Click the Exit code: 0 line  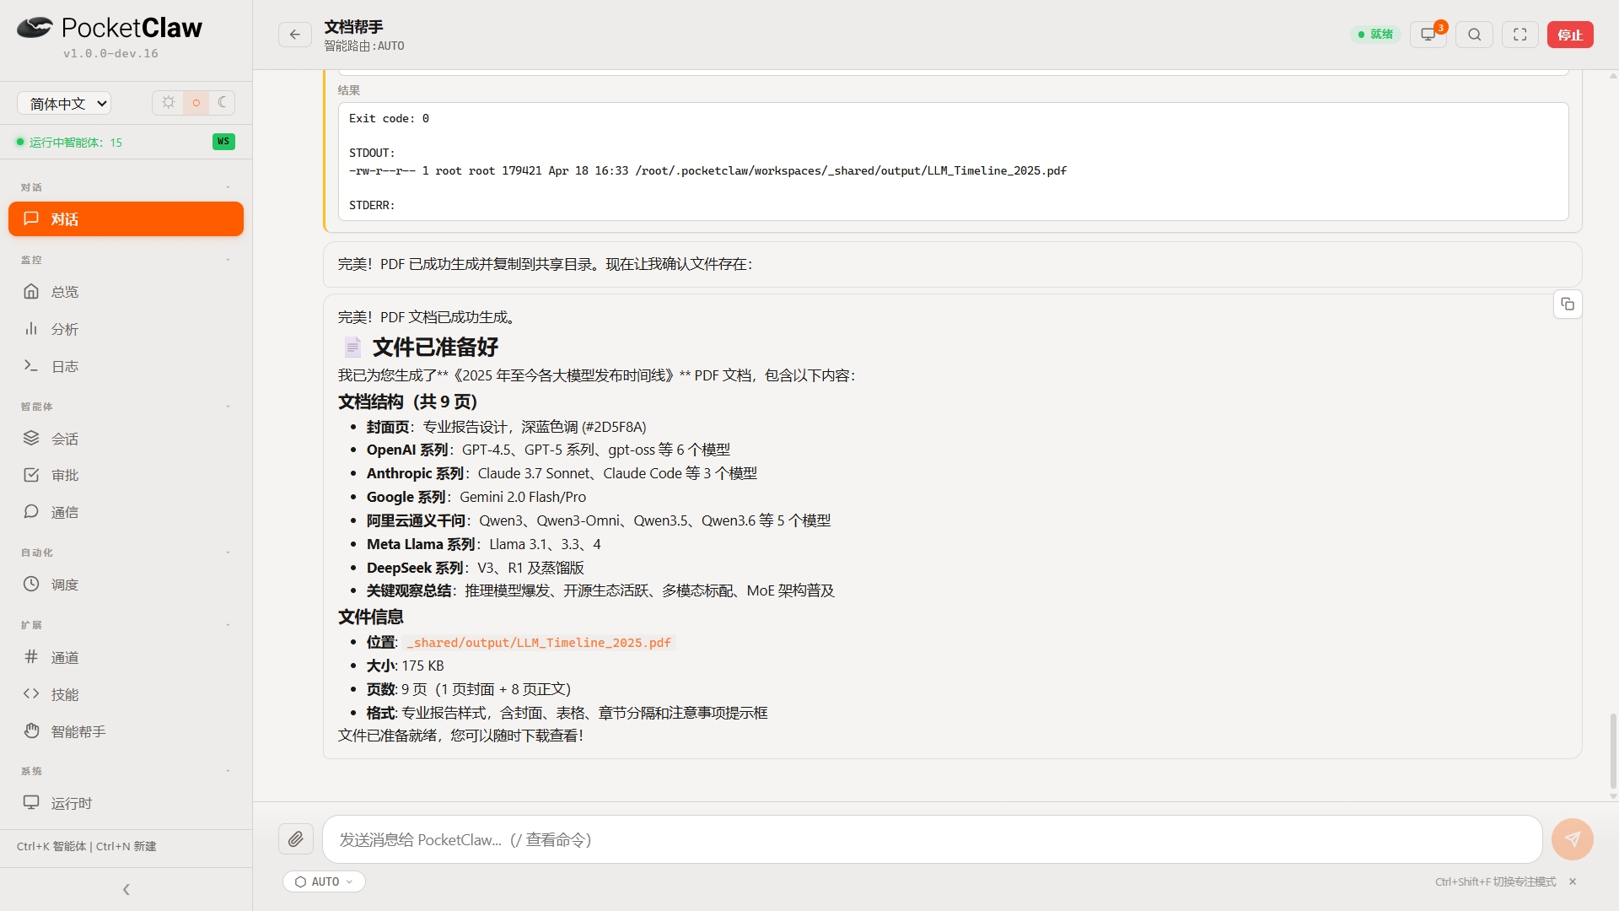(x=389, y=119)
